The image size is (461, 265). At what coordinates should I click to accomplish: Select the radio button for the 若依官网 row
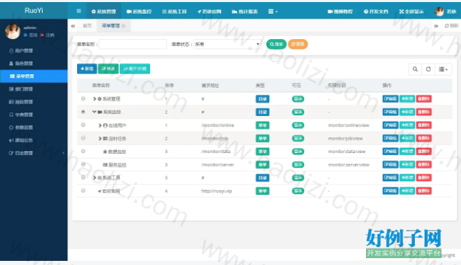click(x=83, y=191)
